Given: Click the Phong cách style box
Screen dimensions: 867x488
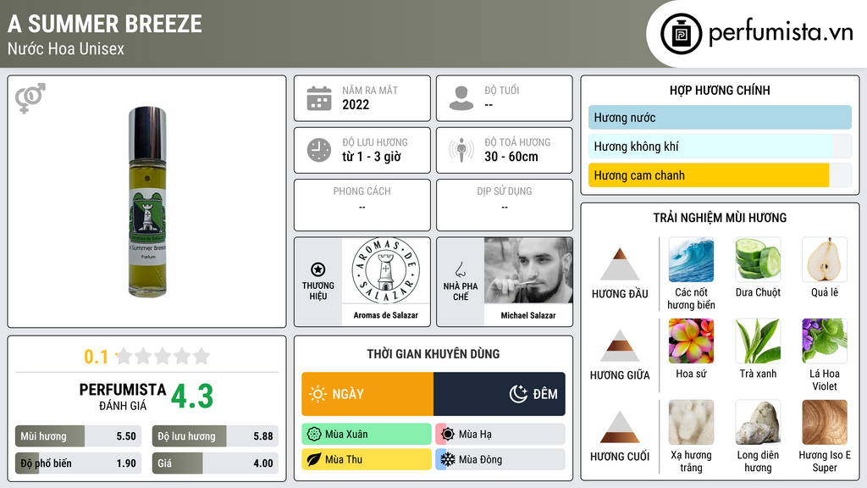Looking at the screenshot, I should 362,205.
